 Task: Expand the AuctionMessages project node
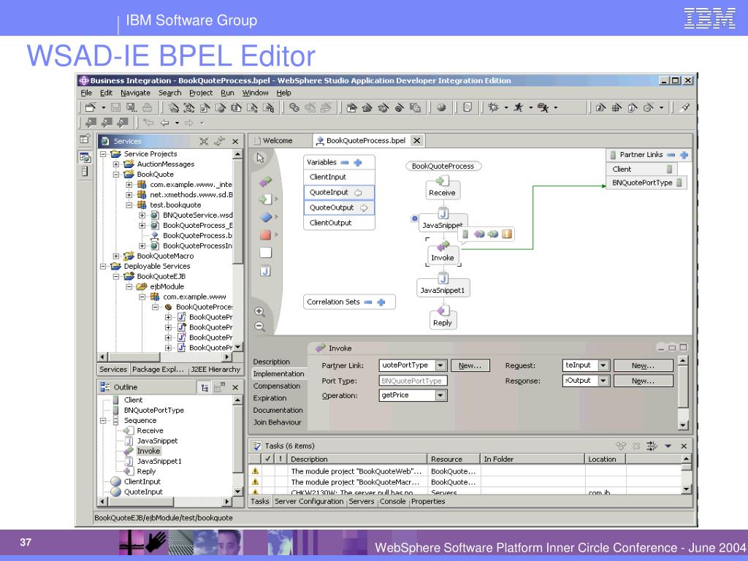(116, 164)
